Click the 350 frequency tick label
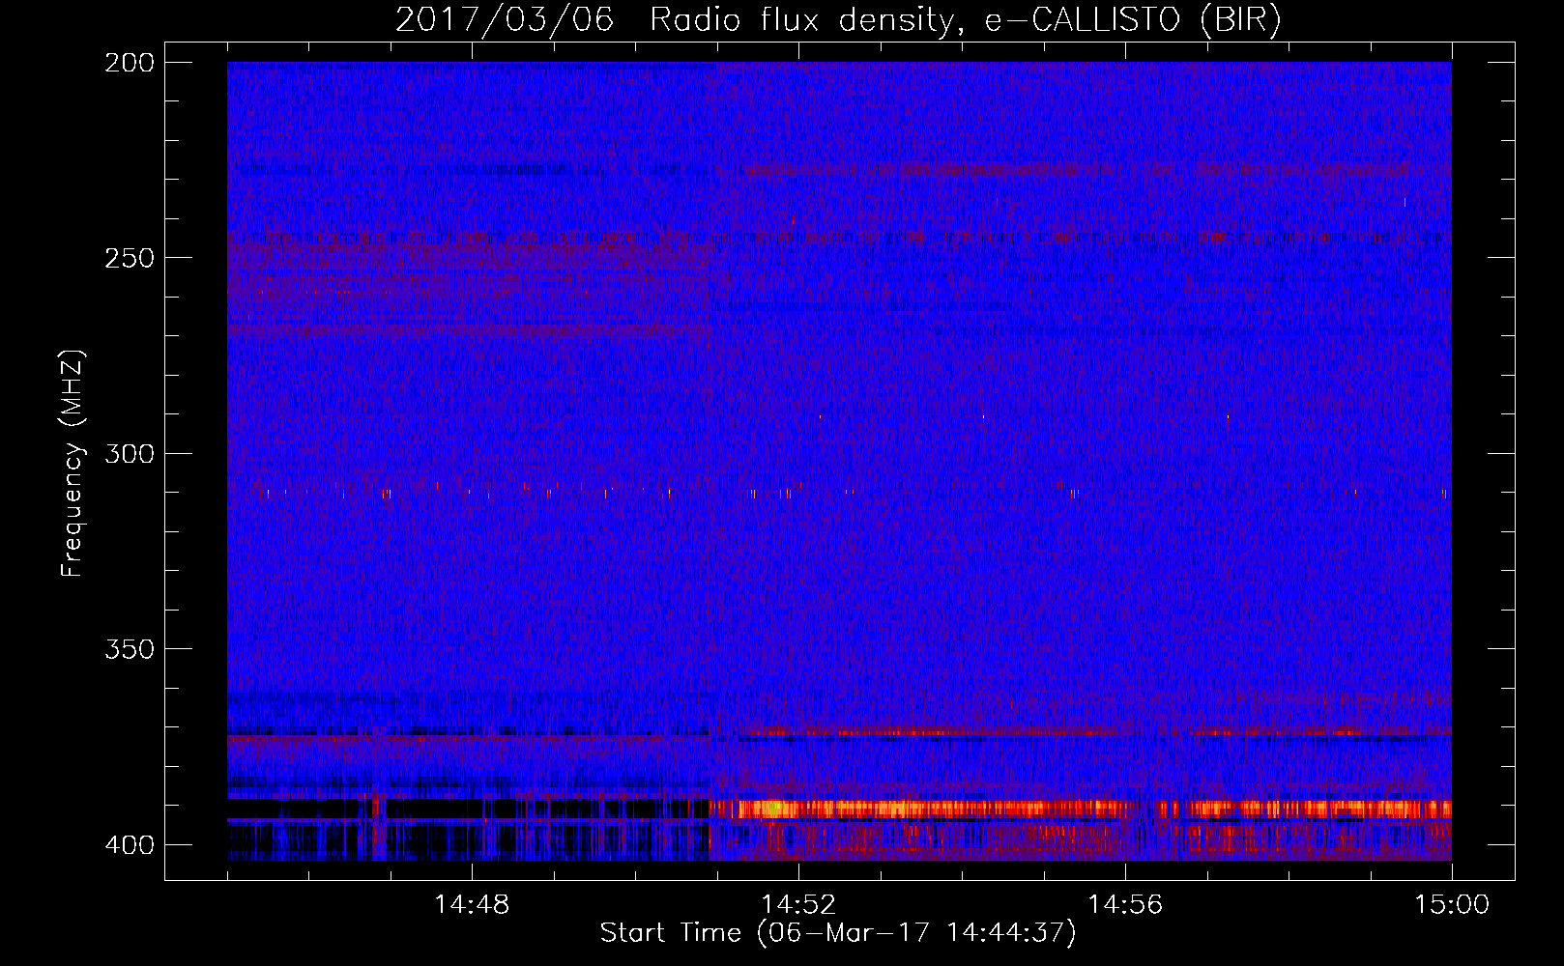The width and height of the screenshot is (1564, 966). [130, 649]
